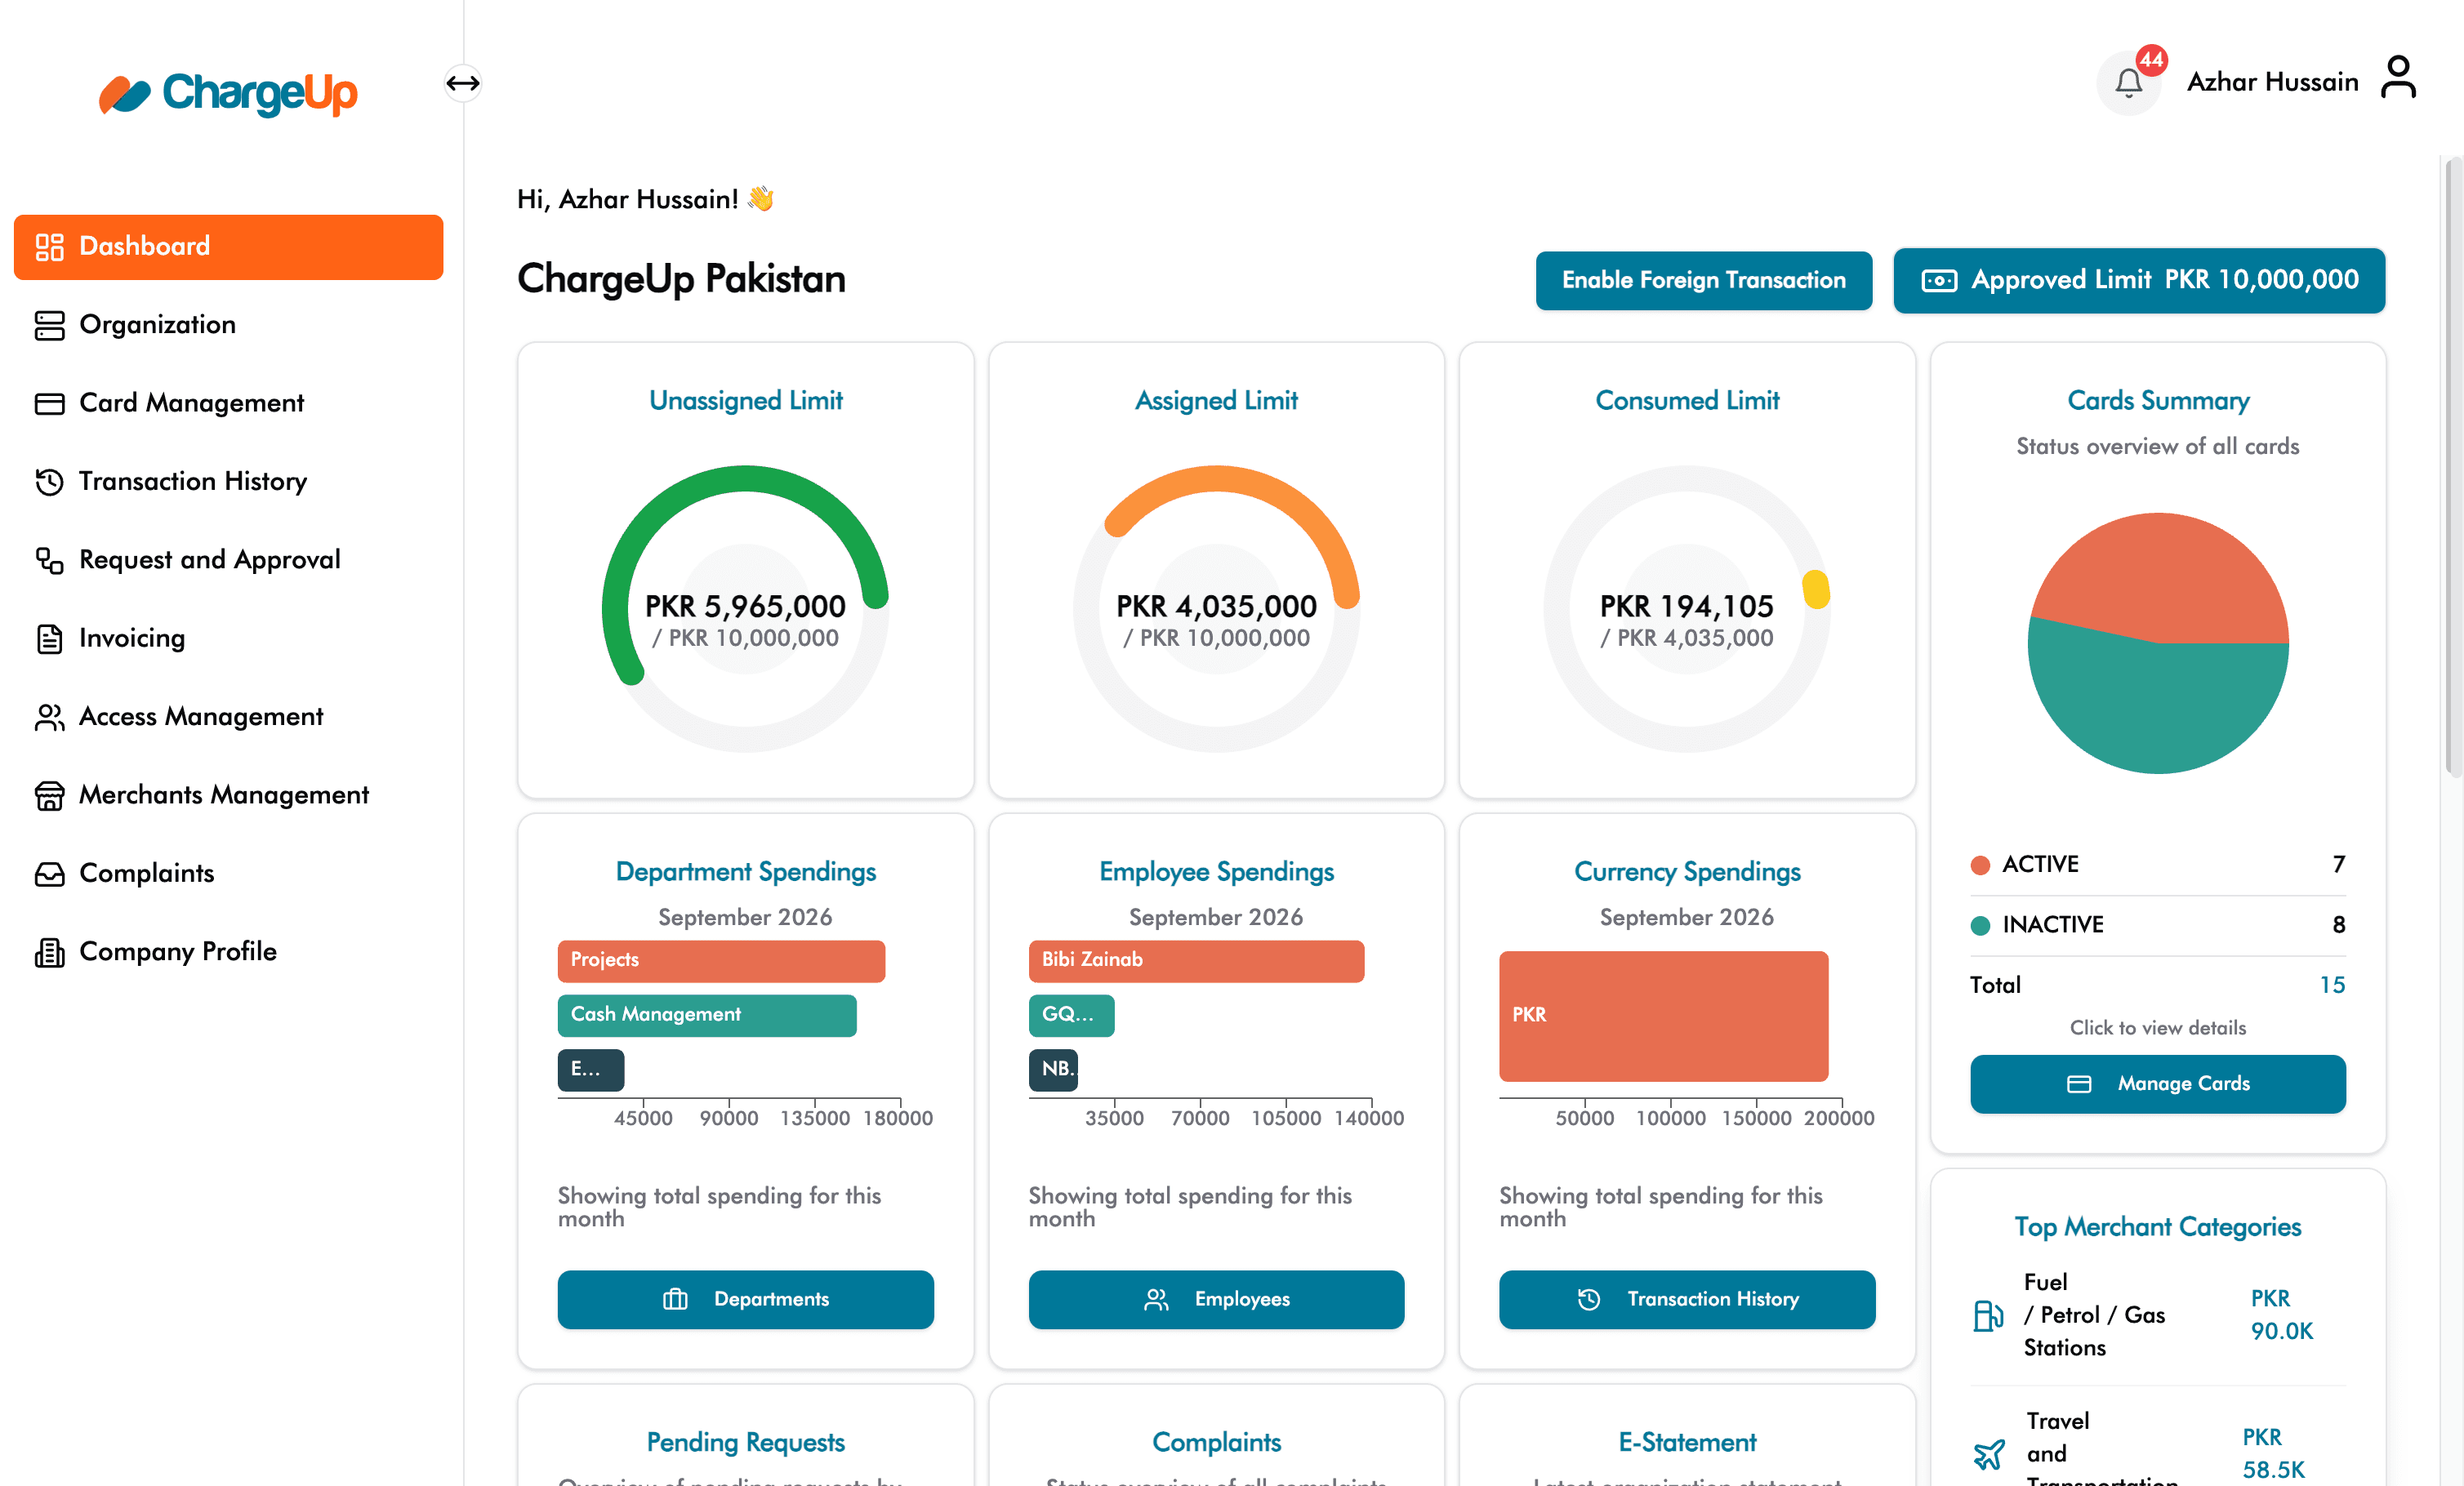Collapse the sidebar with the double-arrow icon
2464x1486 pixels.
pyautogui.click(x=463, y=83)
